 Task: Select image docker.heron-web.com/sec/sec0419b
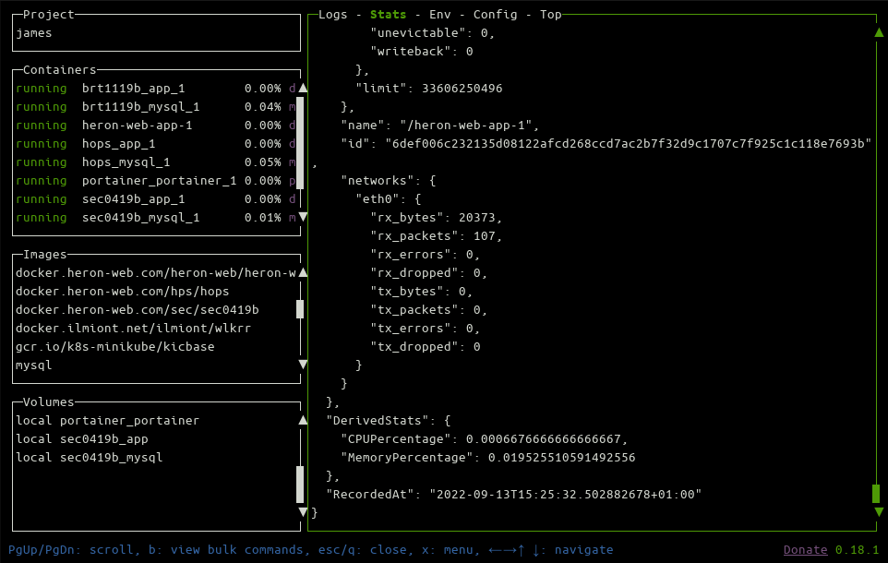137,310
